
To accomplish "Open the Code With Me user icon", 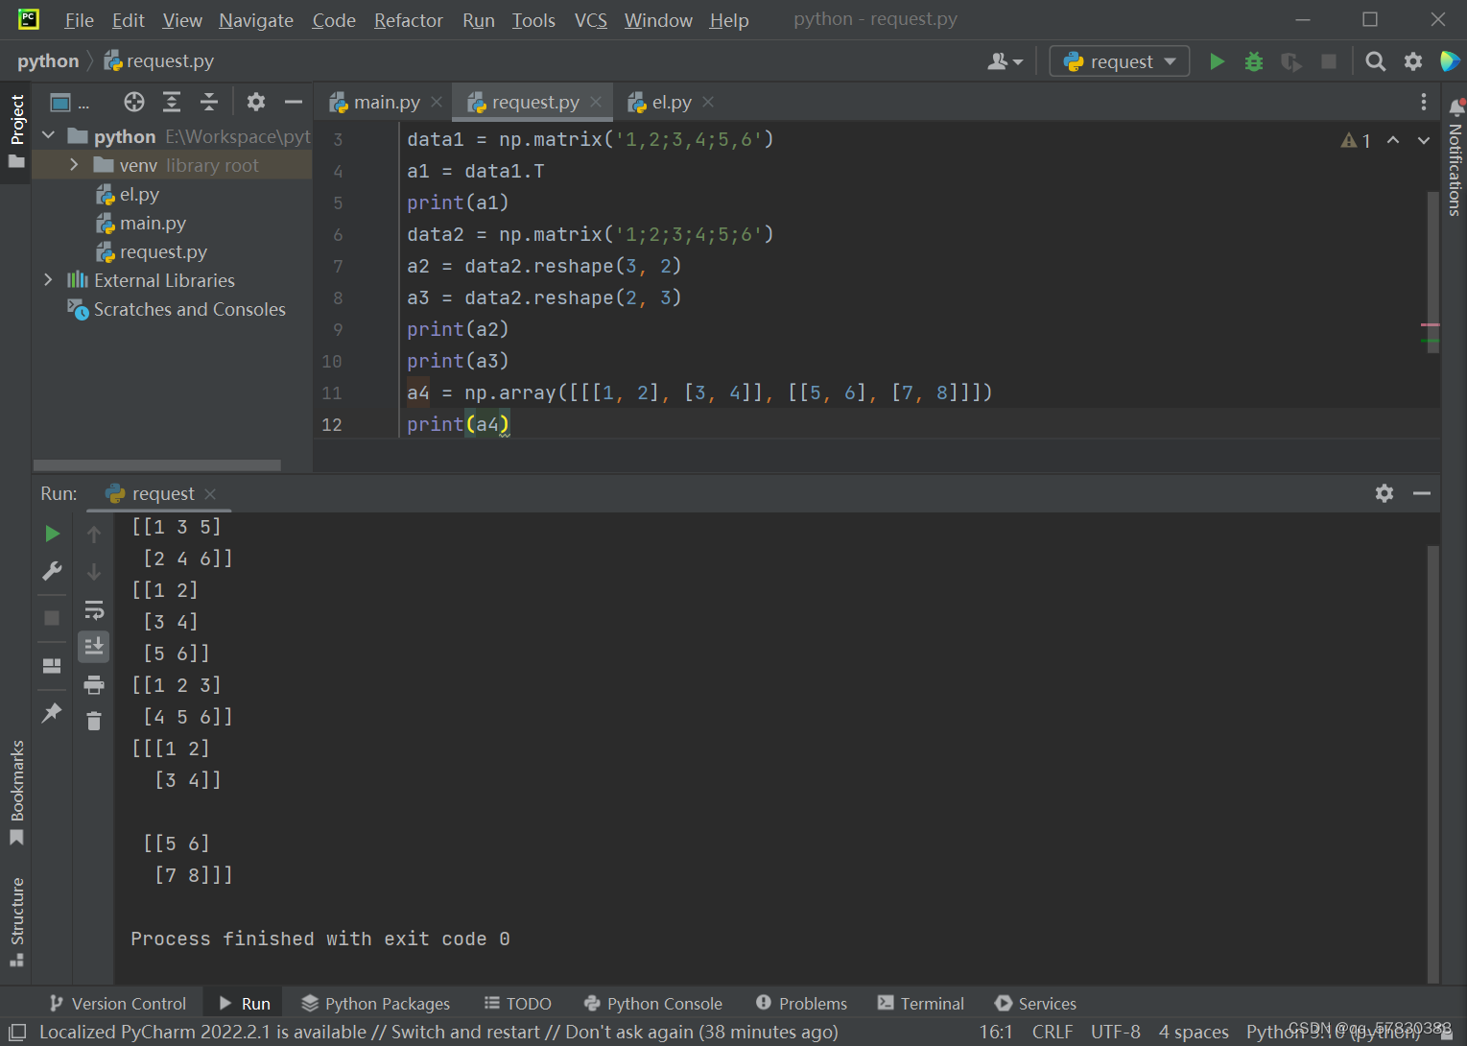I will 1005,61.
